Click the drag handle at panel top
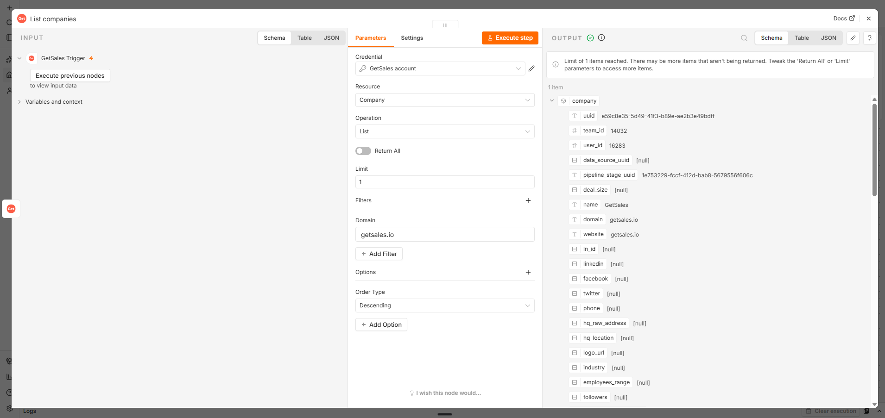Viewport: 885px width, 418px height. click(445, 25)
